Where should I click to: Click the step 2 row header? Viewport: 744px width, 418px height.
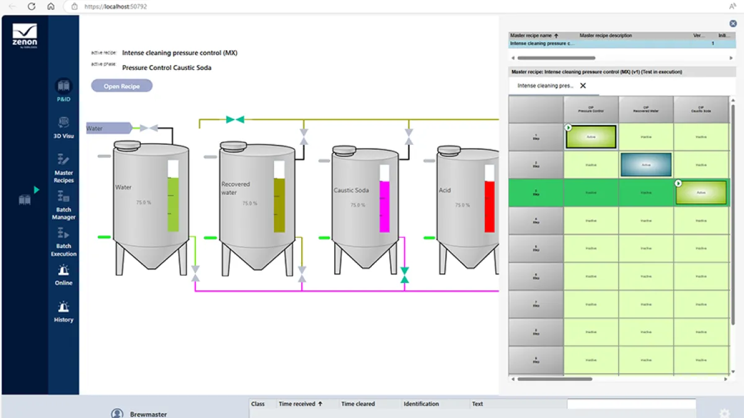click(536, 165)
